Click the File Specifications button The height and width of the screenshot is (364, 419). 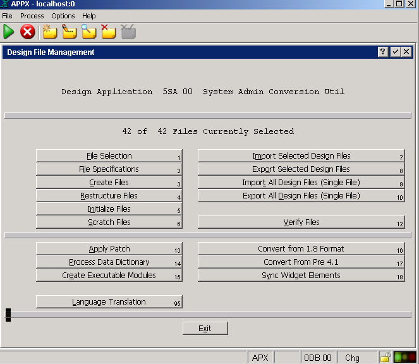[109, 169]
